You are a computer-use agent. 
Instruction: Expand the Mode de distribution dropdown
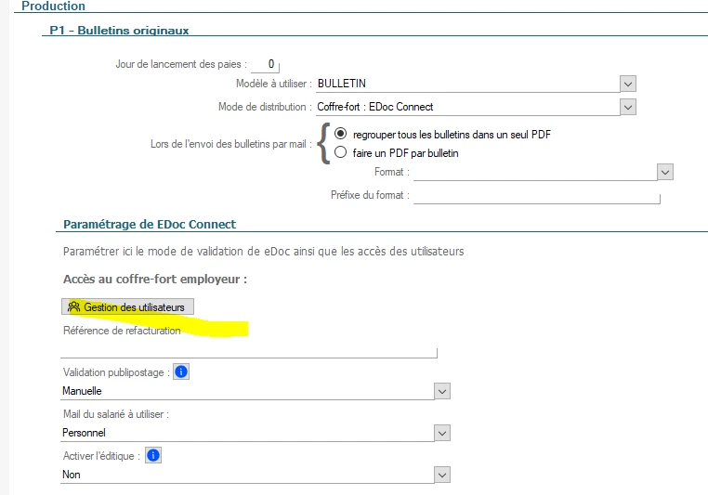(627, 107)
